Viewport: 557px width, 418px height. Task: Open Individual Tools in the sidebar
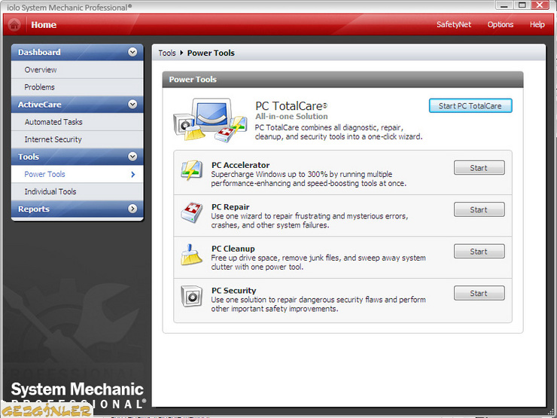pos(50,192)
